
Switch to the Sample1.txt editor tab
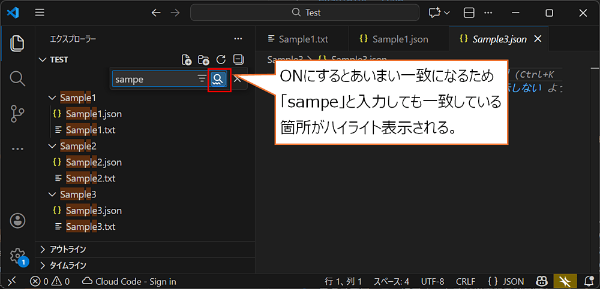click(x=302, y=39)
